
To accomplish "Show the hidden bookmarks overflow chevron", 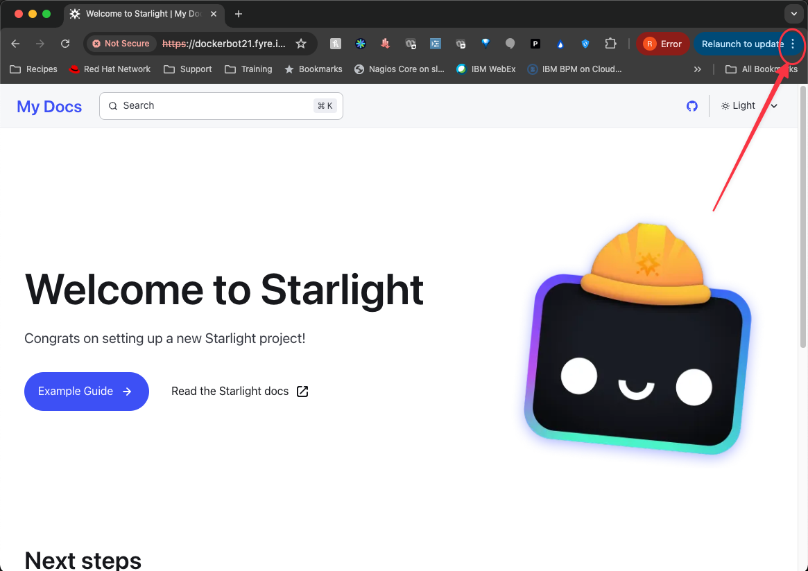I will (x=698, y=69).
